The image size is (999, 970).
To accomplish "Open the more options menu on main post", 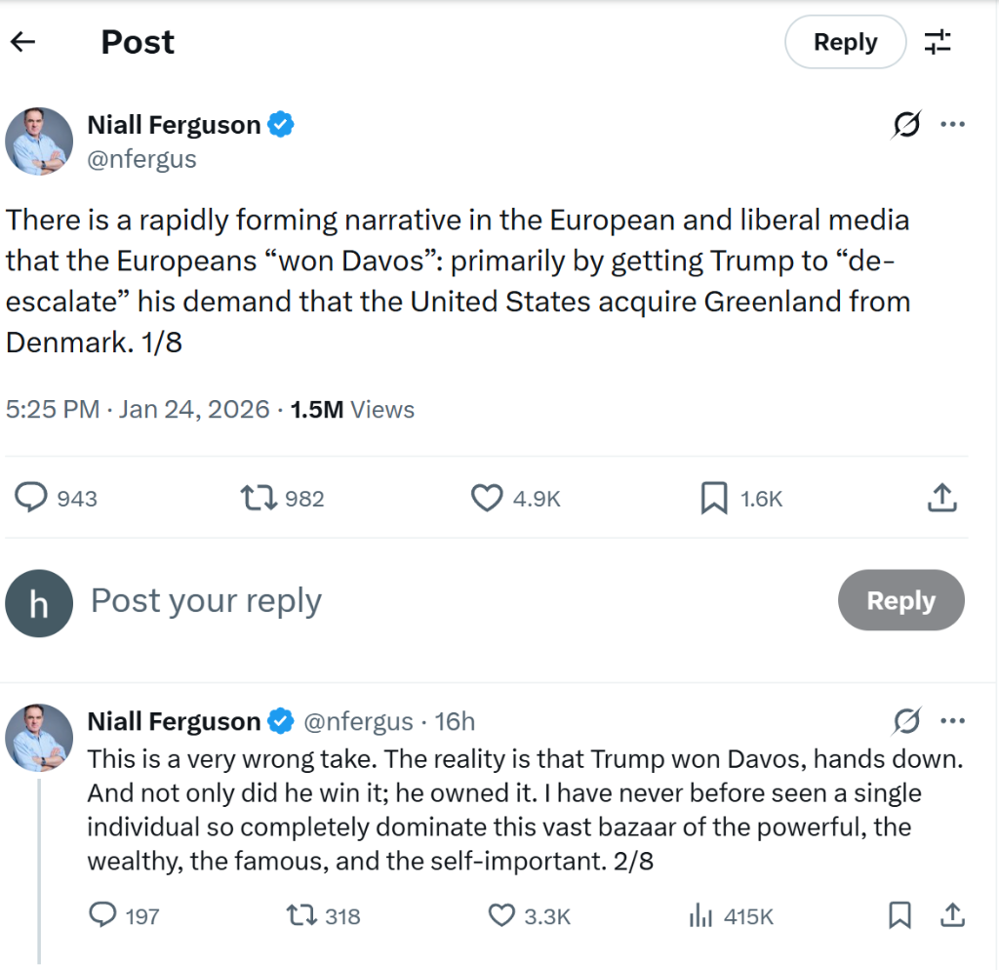I will click(952, 125).
